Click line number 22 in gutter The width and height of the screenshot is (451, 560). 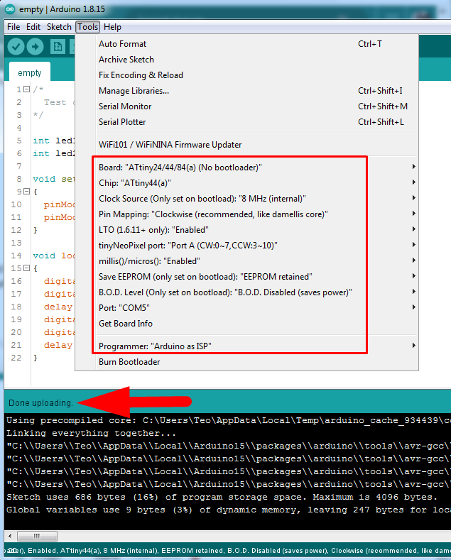[x=16, y=358]
